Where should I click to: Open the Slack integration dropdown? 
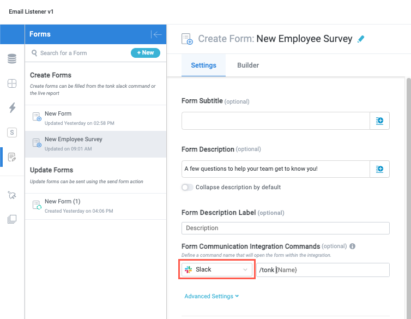point(217,270)
